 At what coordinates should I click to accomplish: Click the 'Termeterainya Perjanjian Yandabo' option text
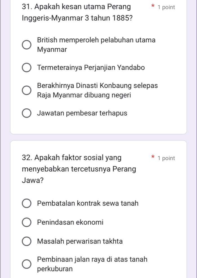91,68
